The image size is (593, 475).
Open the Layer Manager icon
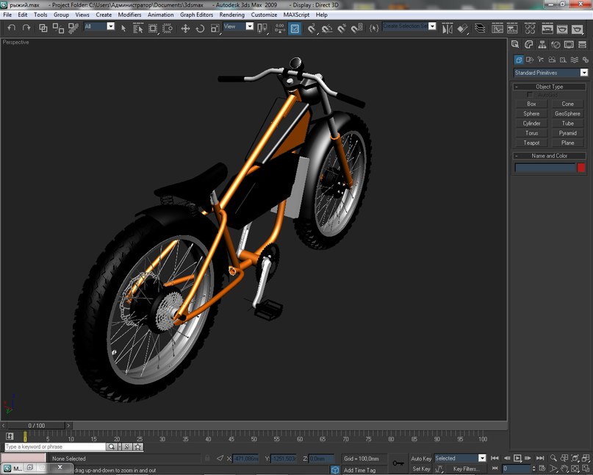point(480,28)
